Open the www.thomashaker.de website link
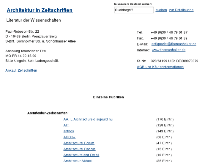The image size is (216, 162). (x=169, y=50)
